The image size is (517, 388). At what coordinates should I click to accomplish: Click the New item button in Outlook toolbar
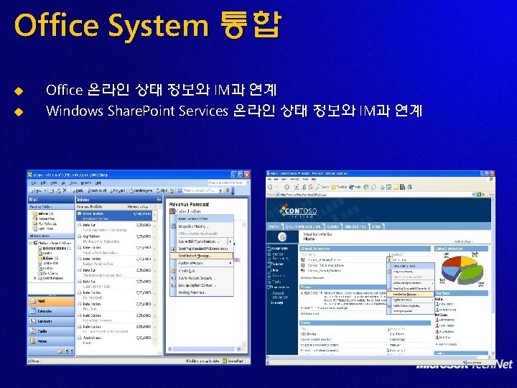pos(37,190)
